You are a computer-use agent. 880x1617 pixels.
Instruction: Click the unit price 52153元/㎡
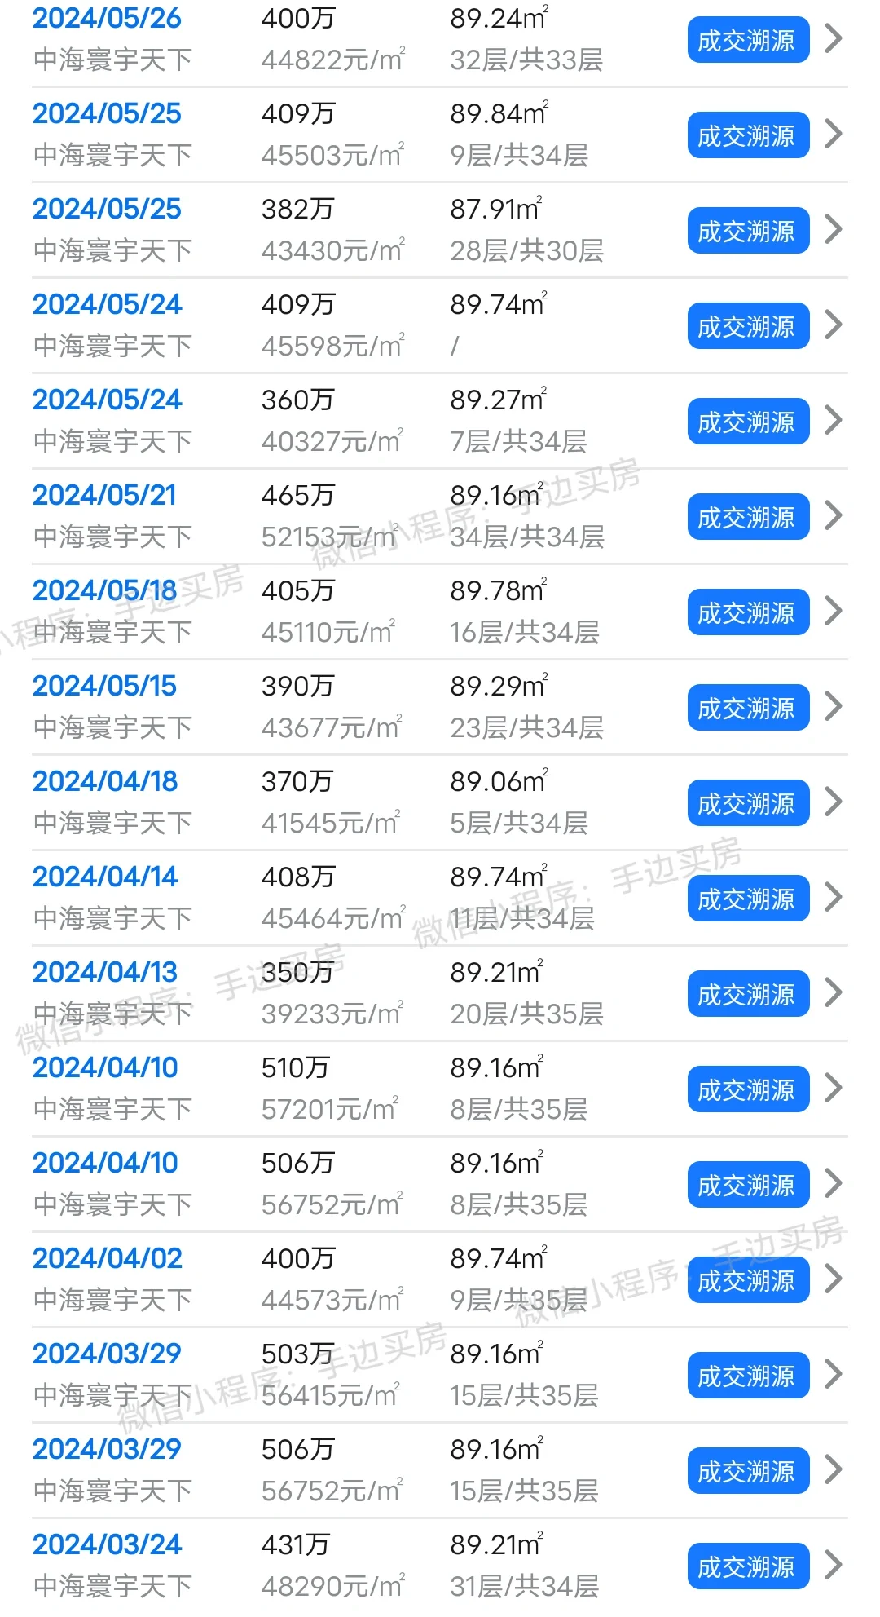pyautogui.click(x=329, y=537)
